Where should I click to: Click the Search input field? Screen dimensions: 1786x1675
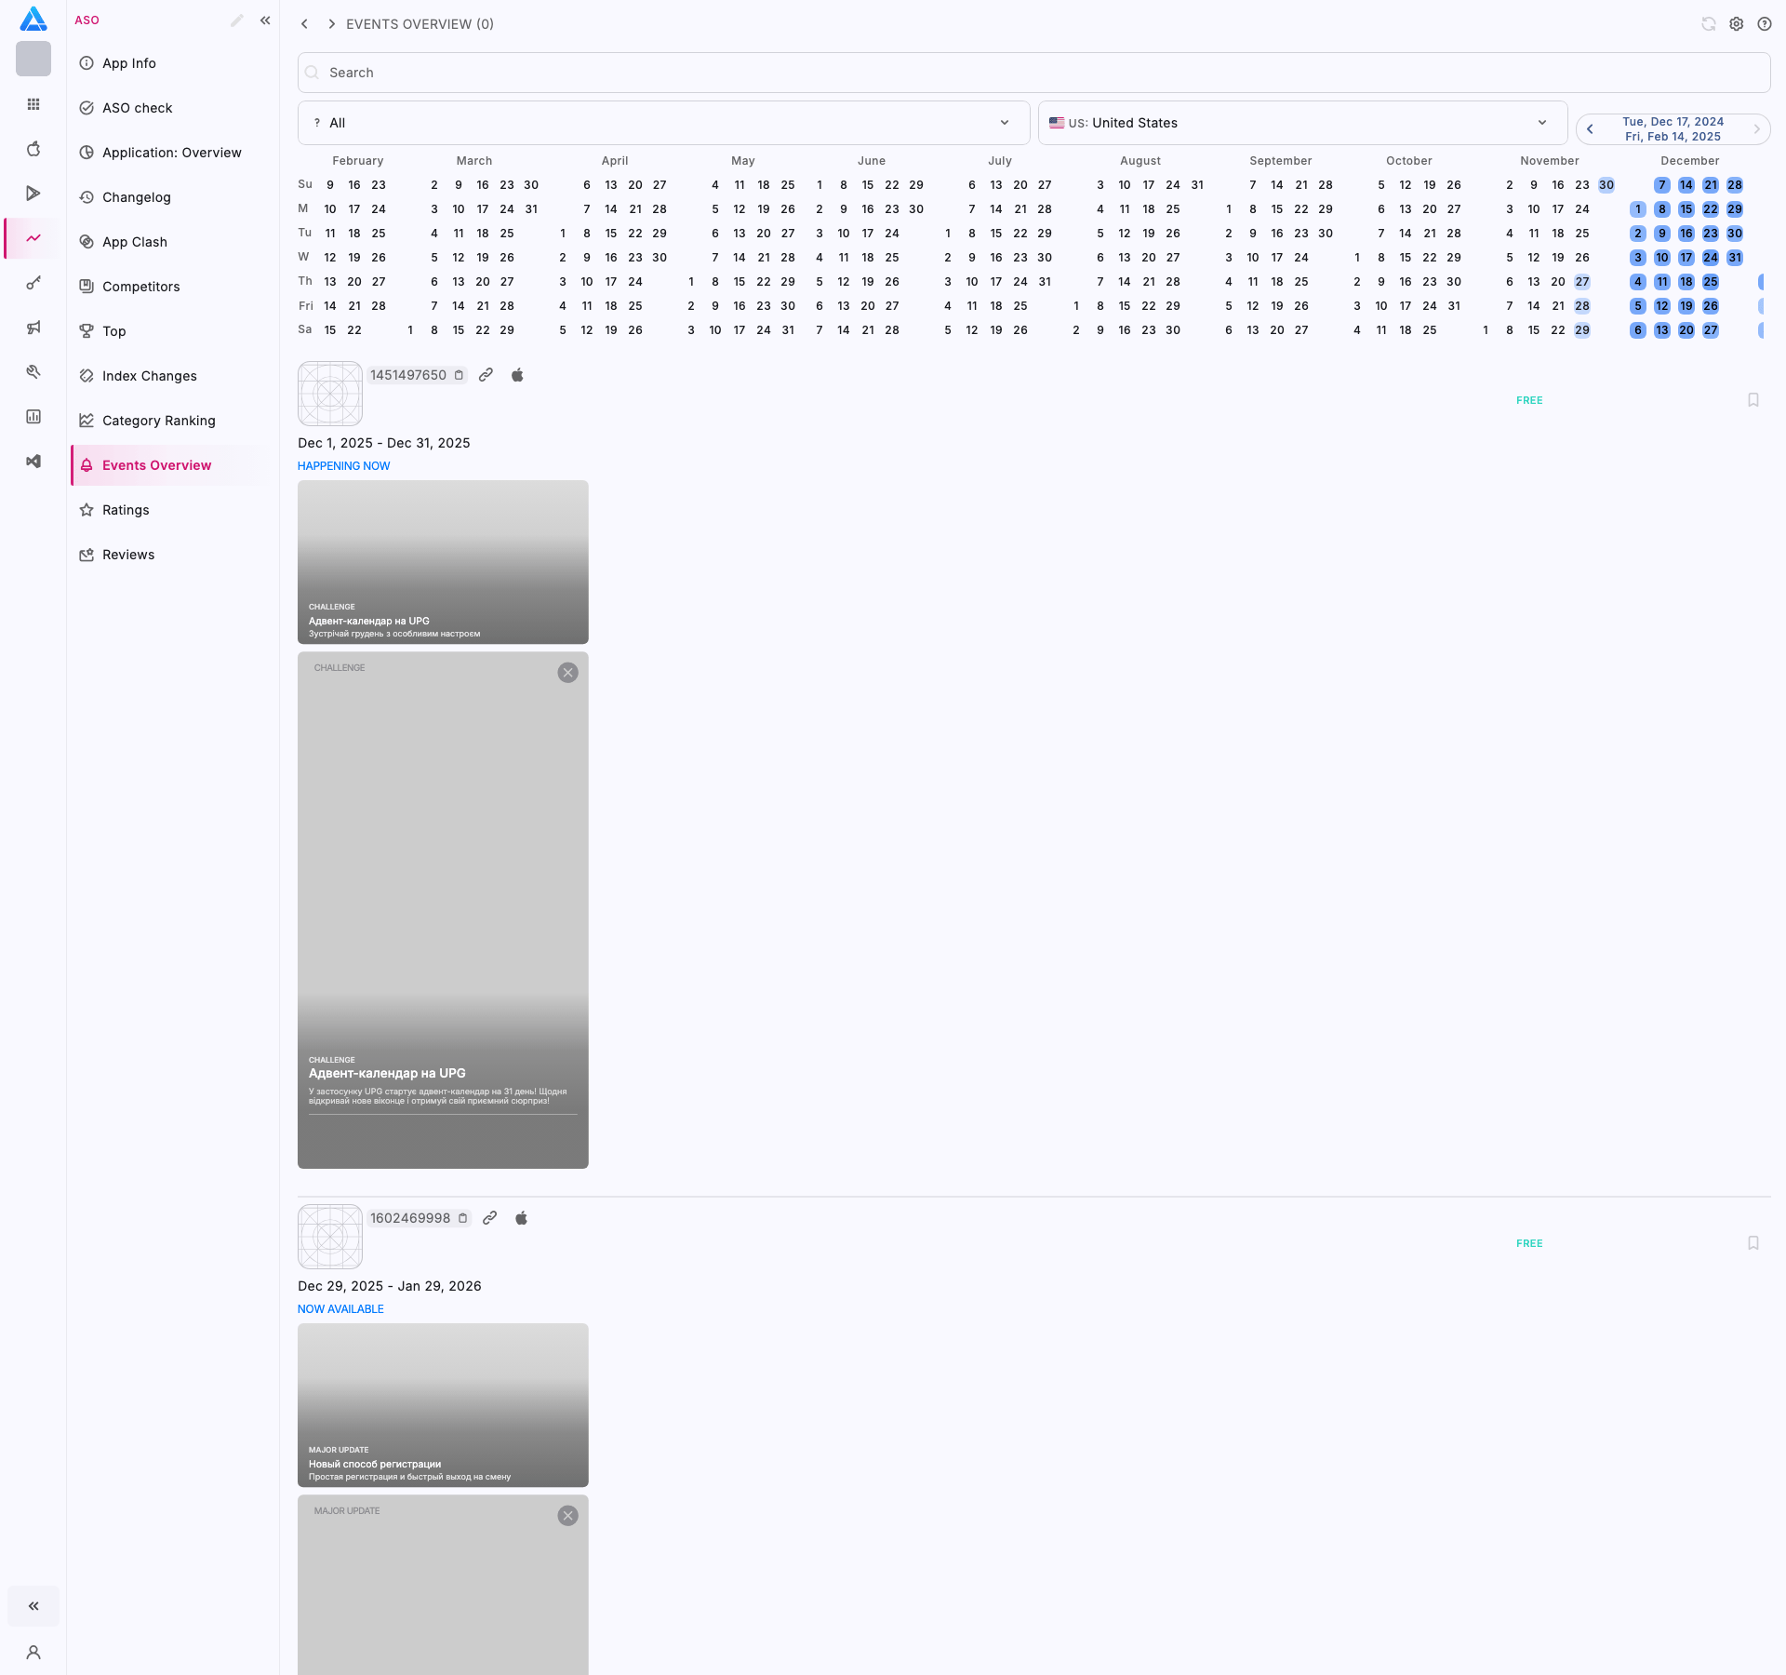tap(1033, 73)
